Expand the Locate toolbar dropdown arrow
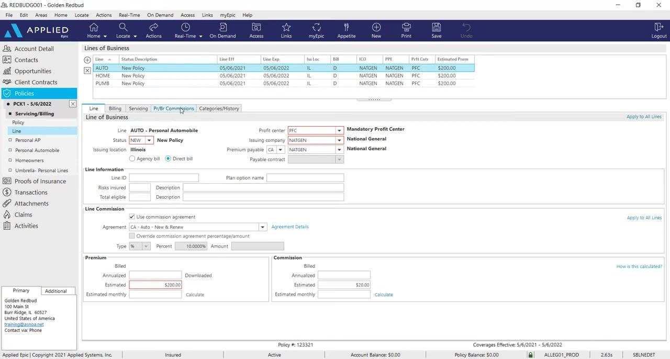This screenshot has width=670, height=359. [x=135, y=37]
